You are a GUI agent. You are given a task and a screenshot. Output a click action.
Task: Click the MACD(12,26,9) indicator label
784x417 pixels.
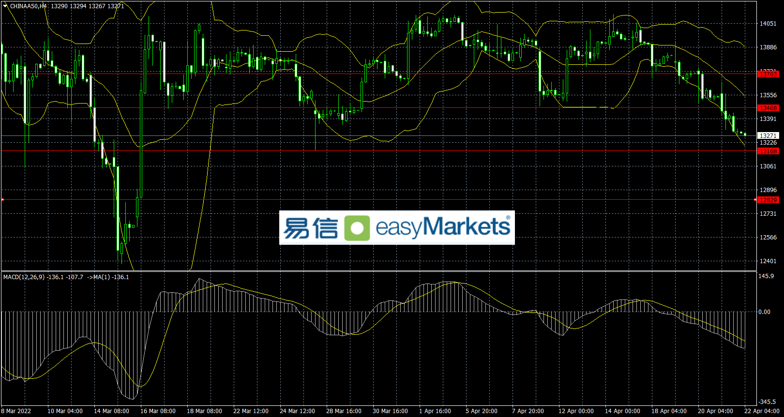coord(24,277)
